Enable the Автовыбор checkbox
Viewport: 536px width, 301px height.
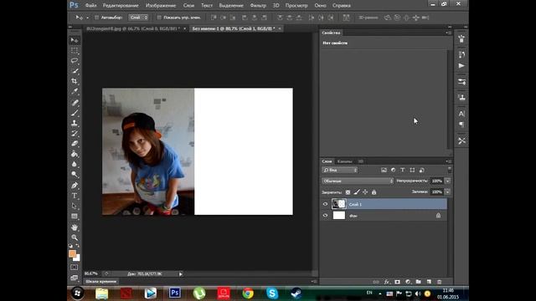point(97,18)
